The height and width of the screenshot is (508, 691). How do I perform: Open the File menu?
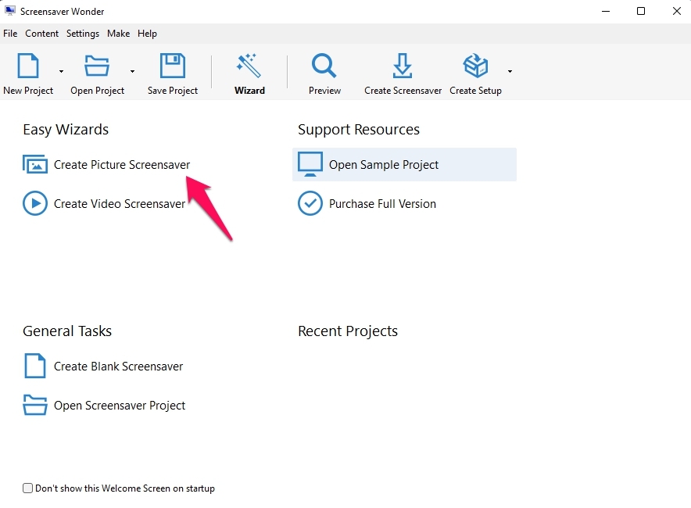pyautogui.click(x=10, y=34)
